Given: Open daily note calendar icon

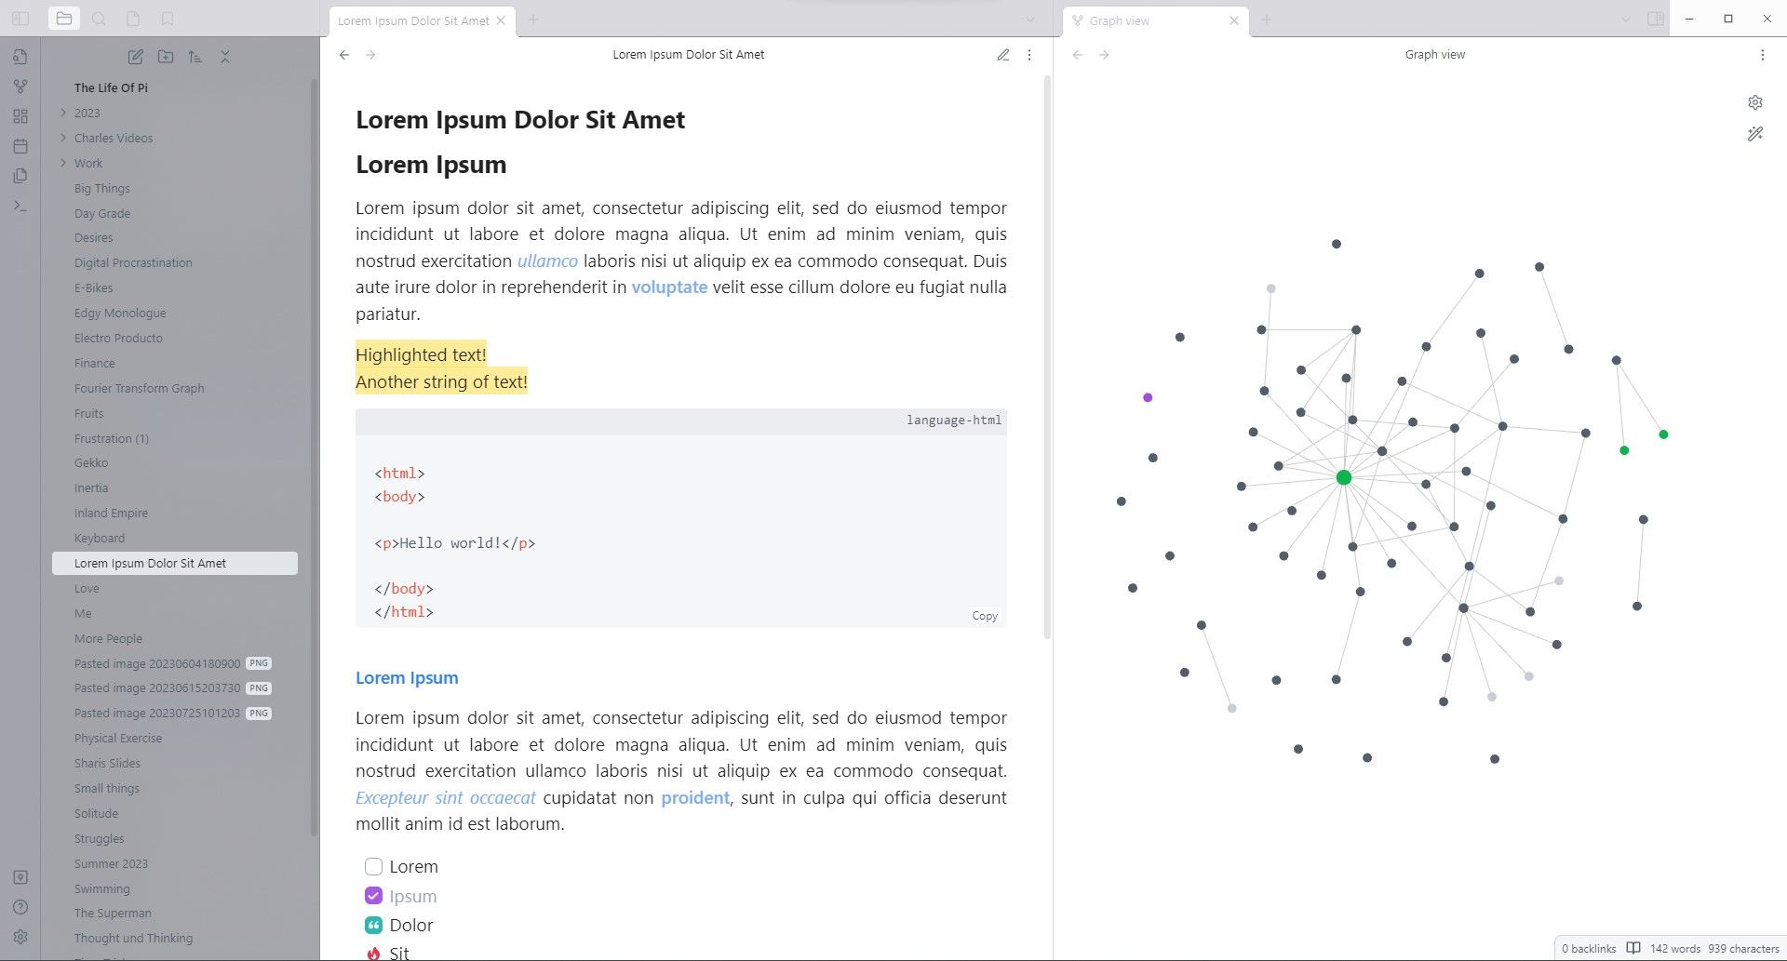Looking at the screenshot, I should pos(20,146).
